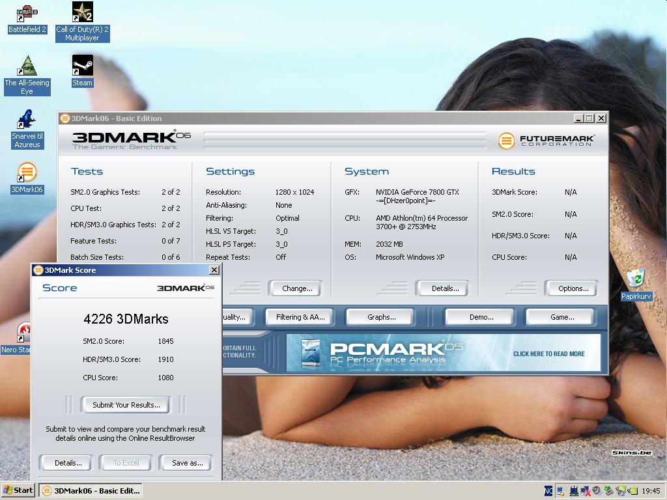The height and width of the screenshot is (500, 667).
Task: Click the Feature Tests: 0 of 7 row
Action: (125, 241)
